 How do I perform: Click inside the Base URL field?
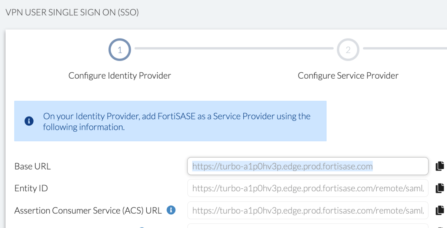pyautogui.click(x=307, y=166)
